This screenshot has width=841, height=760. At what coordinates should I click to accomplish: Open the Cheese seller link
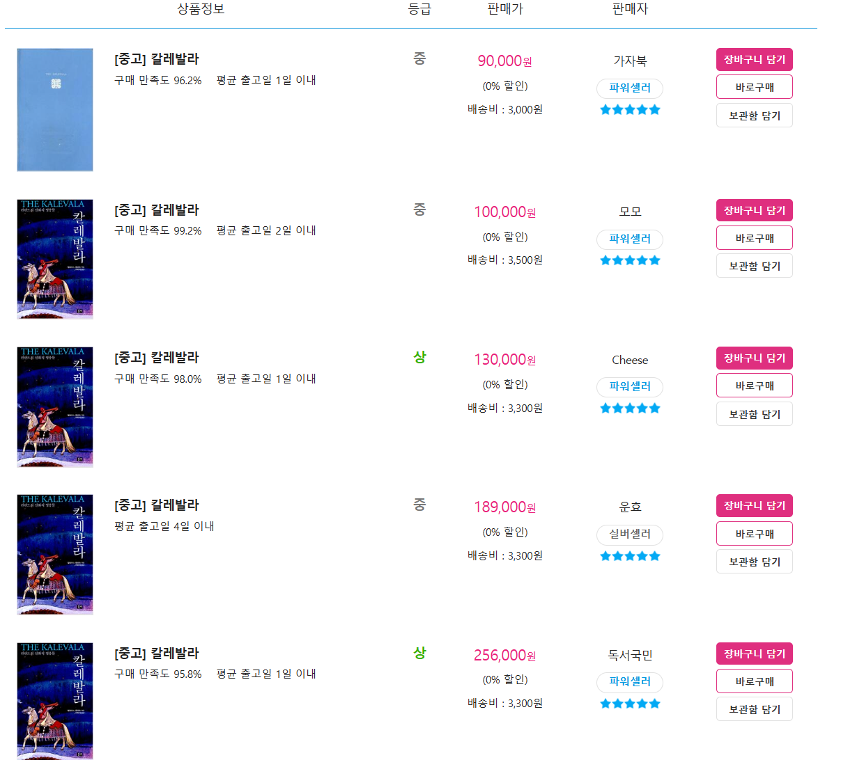[630, 360]
